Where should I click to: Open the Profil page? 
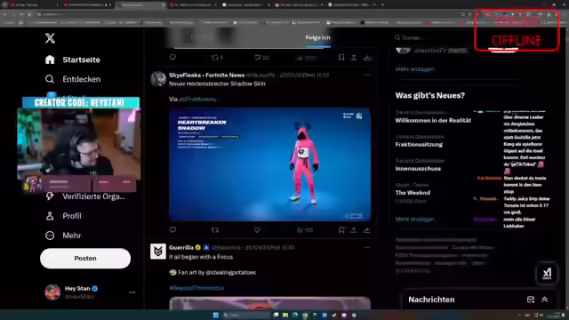63,216
